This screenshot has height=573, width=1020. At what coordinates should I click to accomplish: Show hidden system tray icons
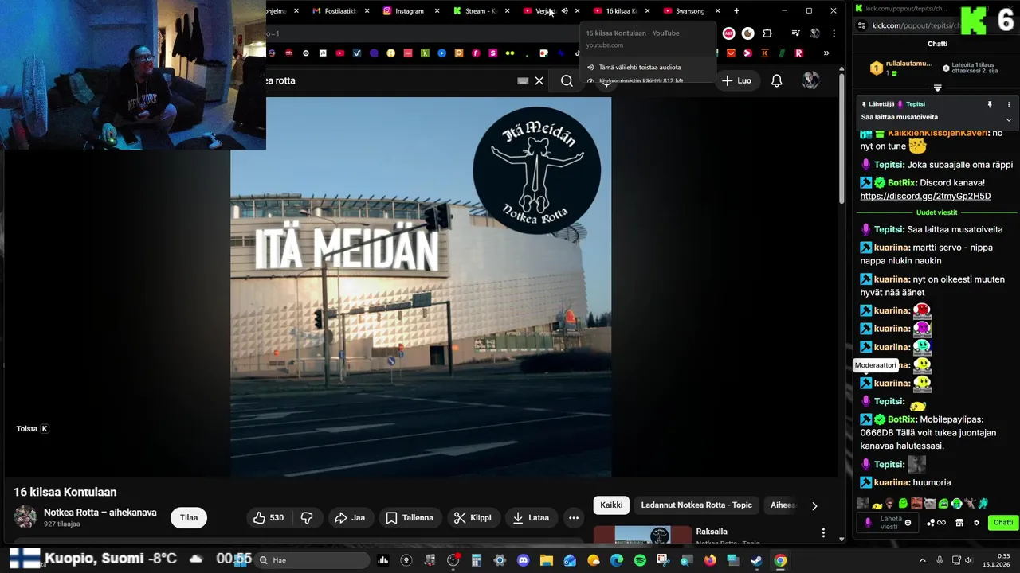click(923, 560)
